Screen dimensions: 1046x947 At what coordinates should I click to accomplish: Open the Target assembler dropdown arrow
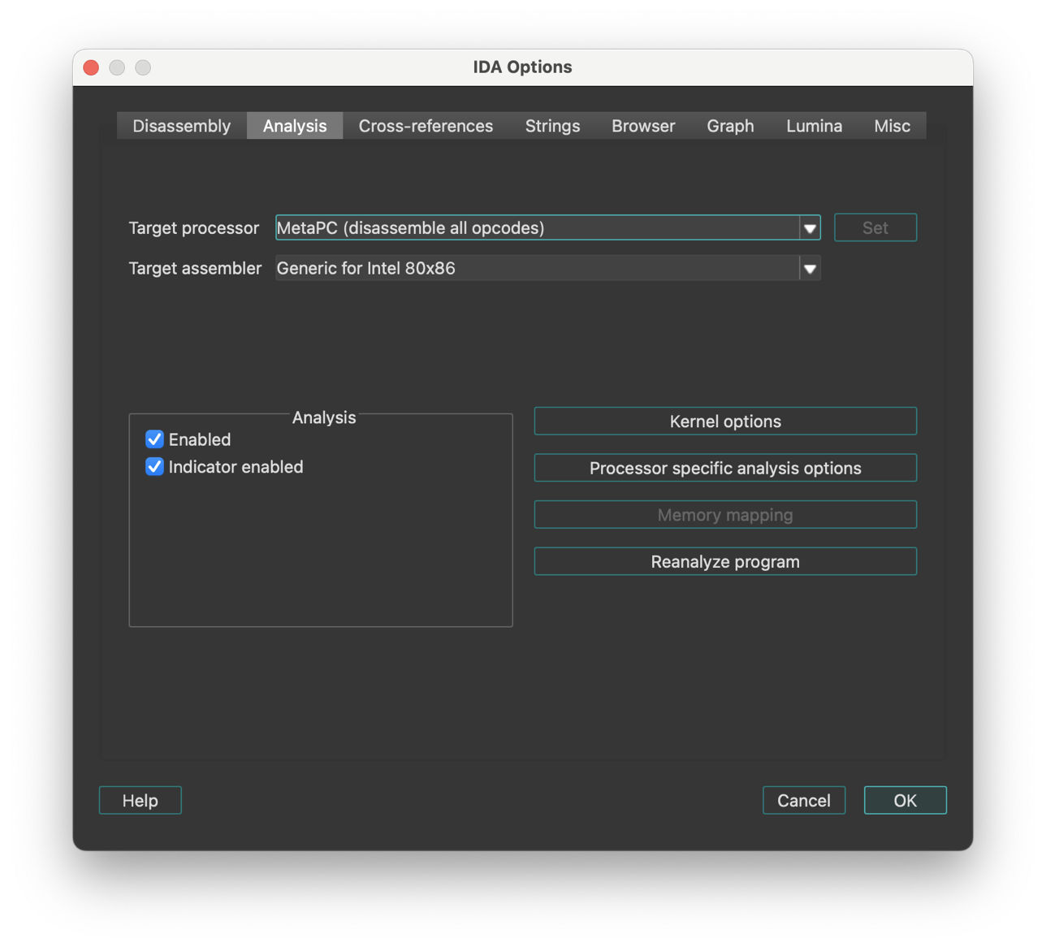coord(810,268)
